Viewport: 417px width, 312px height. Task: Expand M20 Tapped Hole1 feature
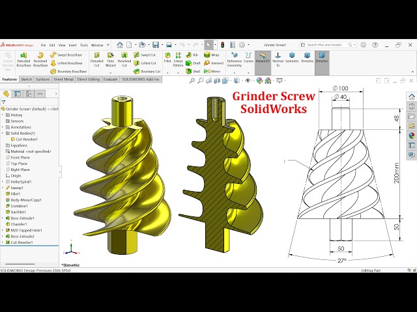pos(3,230)
